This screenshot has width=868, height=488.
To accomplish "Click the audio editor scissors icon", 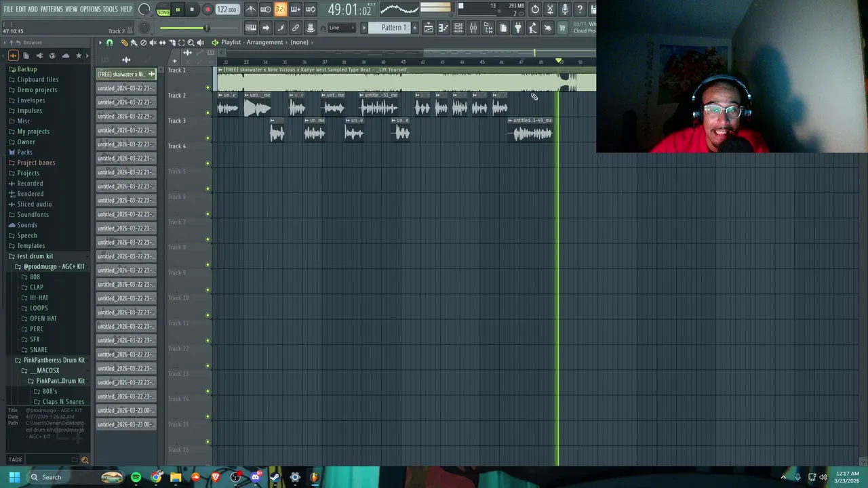I will (x=550, y=9).
